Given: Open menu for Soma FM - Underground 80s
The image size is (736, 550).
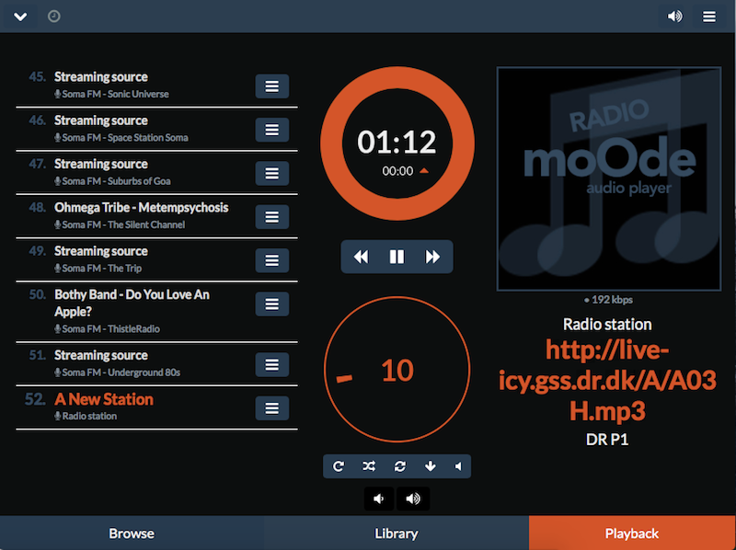Looking at the screenshot, I should (271, 364).
